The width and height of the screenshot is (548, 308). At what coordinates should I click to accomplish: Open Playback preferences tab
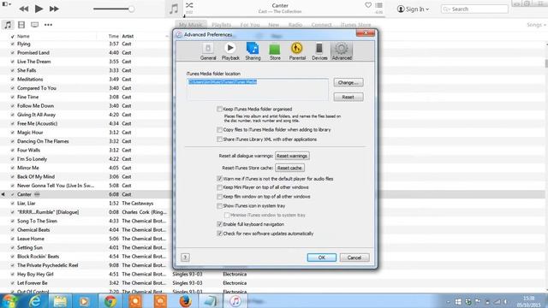coord(230,51)
